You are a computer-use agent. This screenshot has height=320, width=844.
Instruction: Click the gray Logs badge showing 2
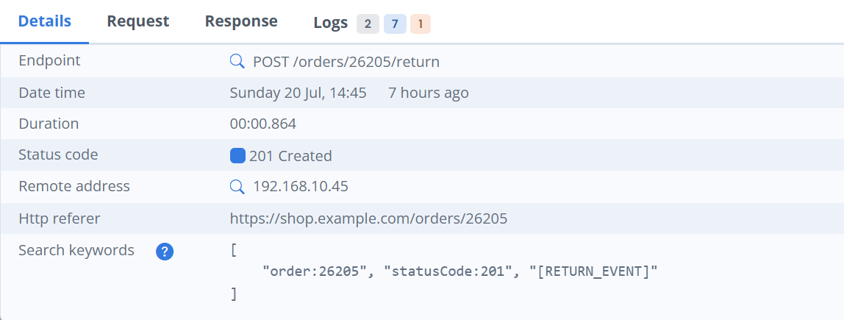[368, 24]
